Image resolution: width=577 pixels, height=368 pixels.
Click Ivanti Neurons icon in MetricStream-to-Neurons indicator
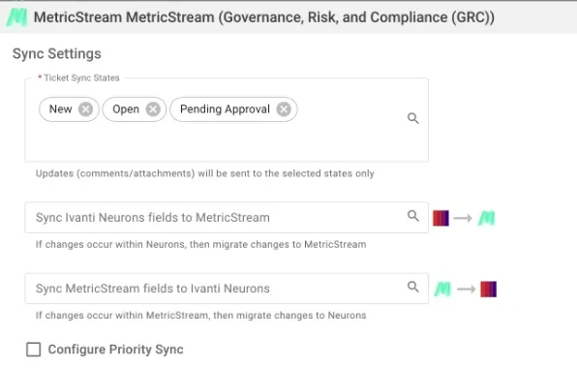tap(489, 289)
